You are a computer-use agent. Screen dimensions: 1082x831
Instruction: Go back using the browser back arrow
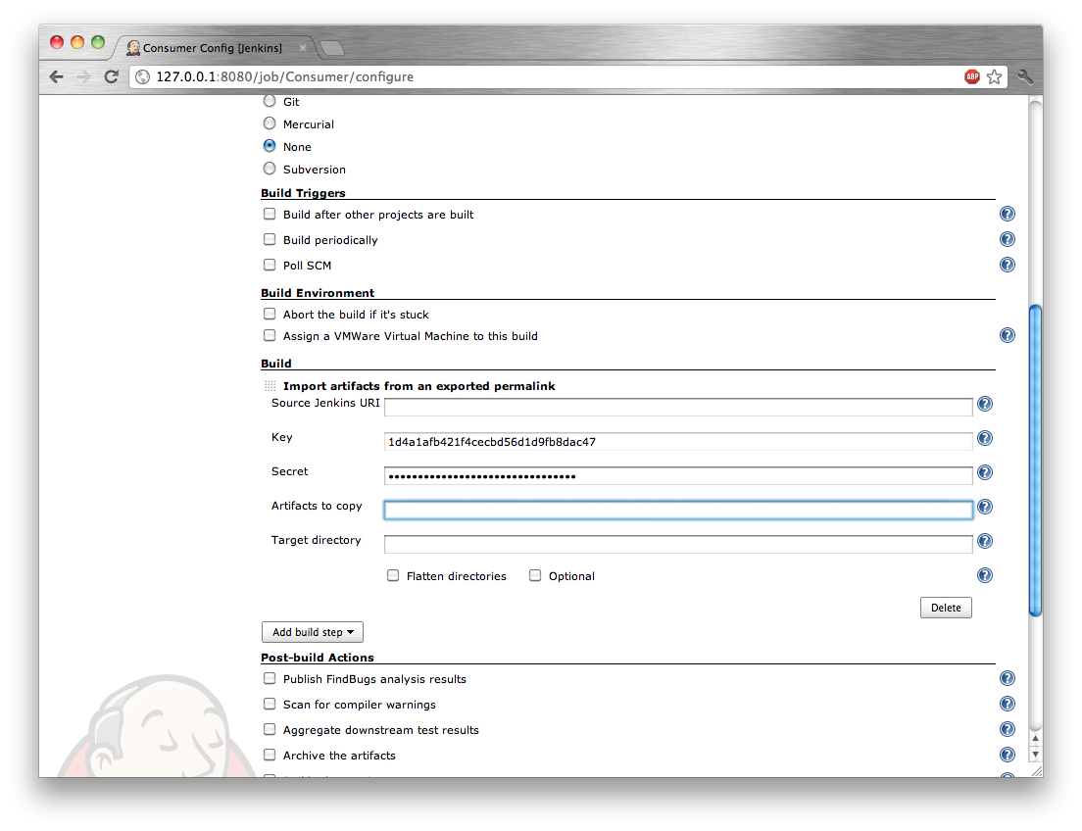click(57, 76)
